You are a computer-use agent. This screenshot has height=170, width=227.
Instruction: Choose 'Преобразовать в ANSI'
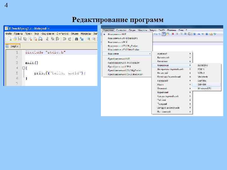coord(127,59)
